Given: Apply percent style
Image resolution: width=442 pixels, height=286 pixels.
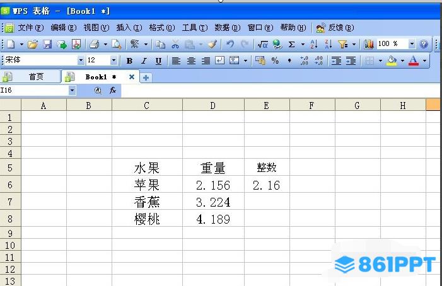Looking at the screenshot, I should point(275,60).
